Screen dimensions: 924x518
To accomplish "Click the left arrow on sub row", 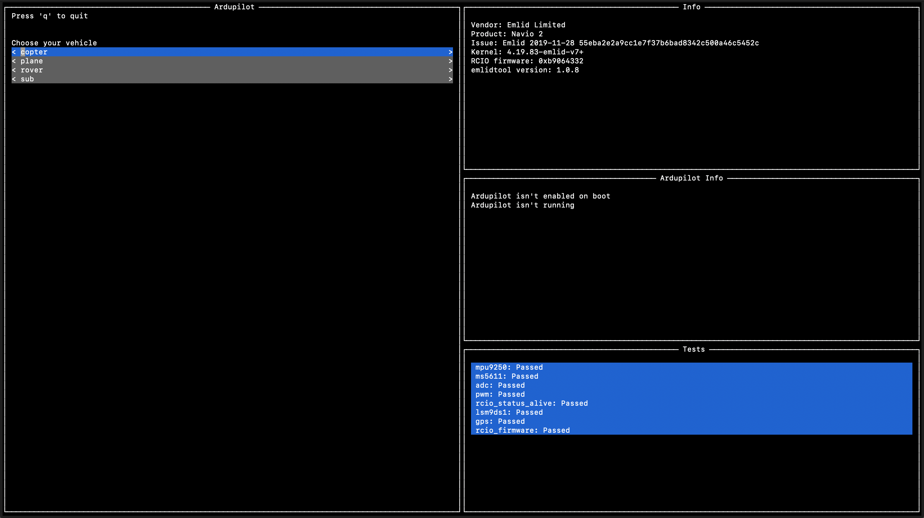I will 14,79.
